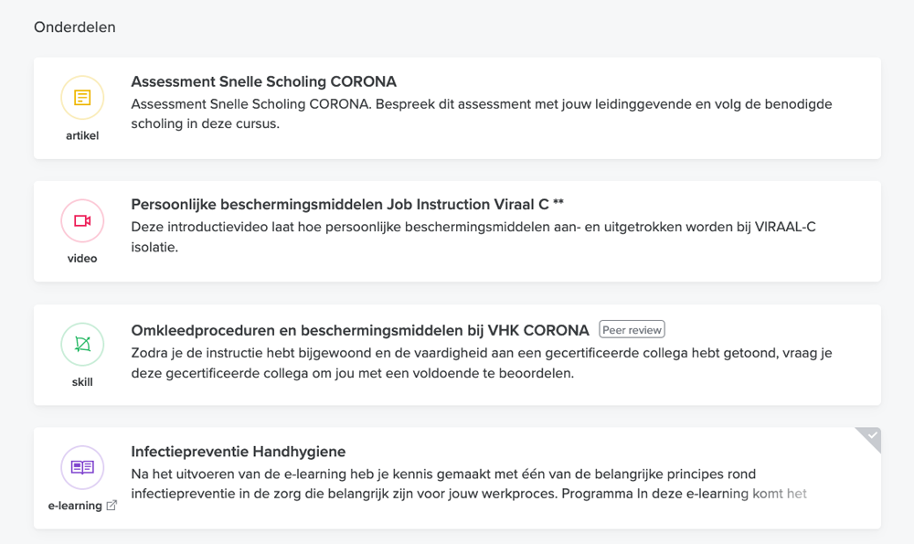Click the Onderdelen heading
Screen dimensions: 914x544
coord(74,27)
